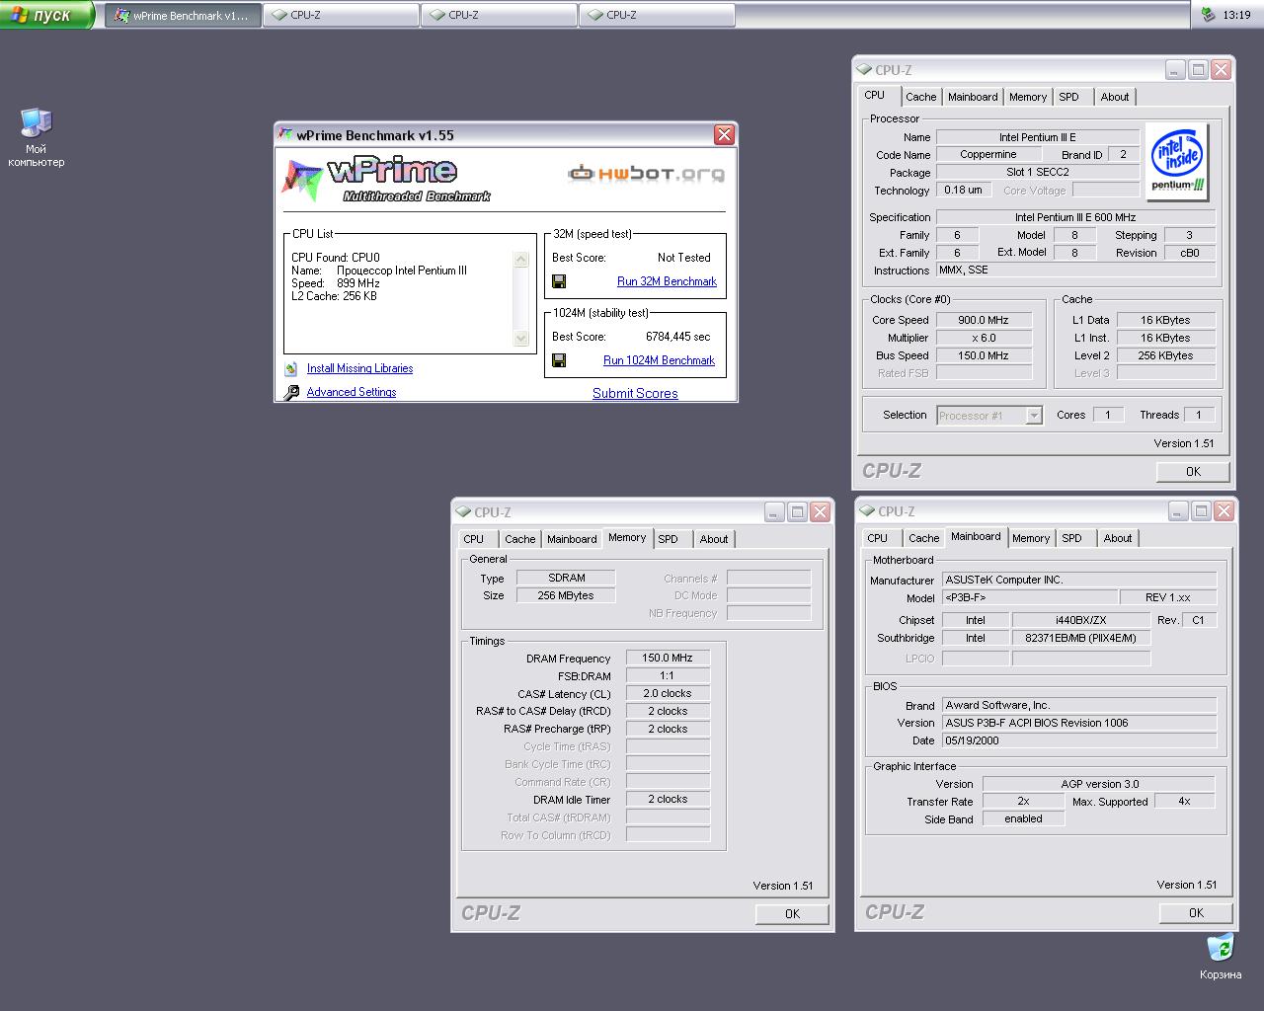Click the Bus Speed 150.0 MHz value

coord(984,355)
